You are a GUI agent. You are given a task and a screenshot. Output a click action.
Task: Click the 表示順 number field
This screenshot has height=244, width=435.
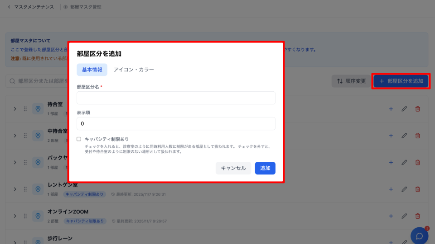coord(176,124)
